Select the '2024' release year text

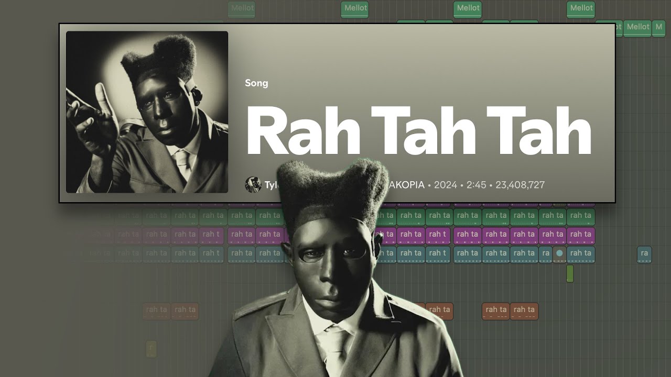coord(446,185)
